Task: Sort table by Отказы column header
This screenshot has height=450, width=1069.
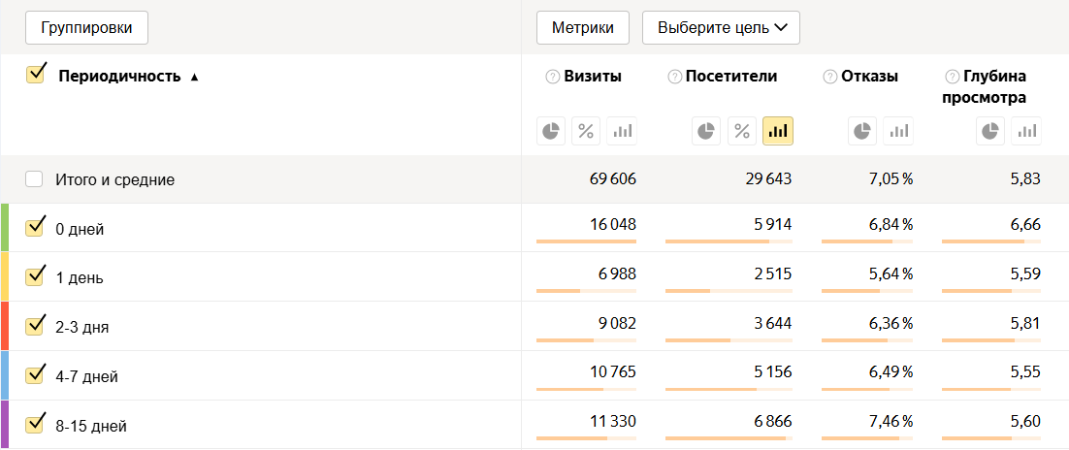Action: pyautogui.click(x=869, y=77)
